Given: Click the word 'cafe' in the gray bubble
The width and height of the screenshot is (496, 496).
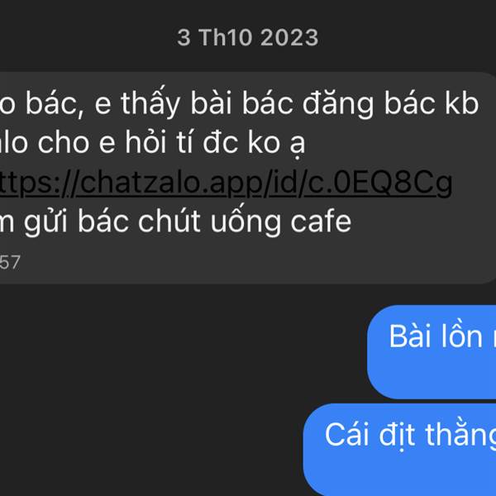Looking at the screenshot, I should pyautogui.click(x=321, y=222).
